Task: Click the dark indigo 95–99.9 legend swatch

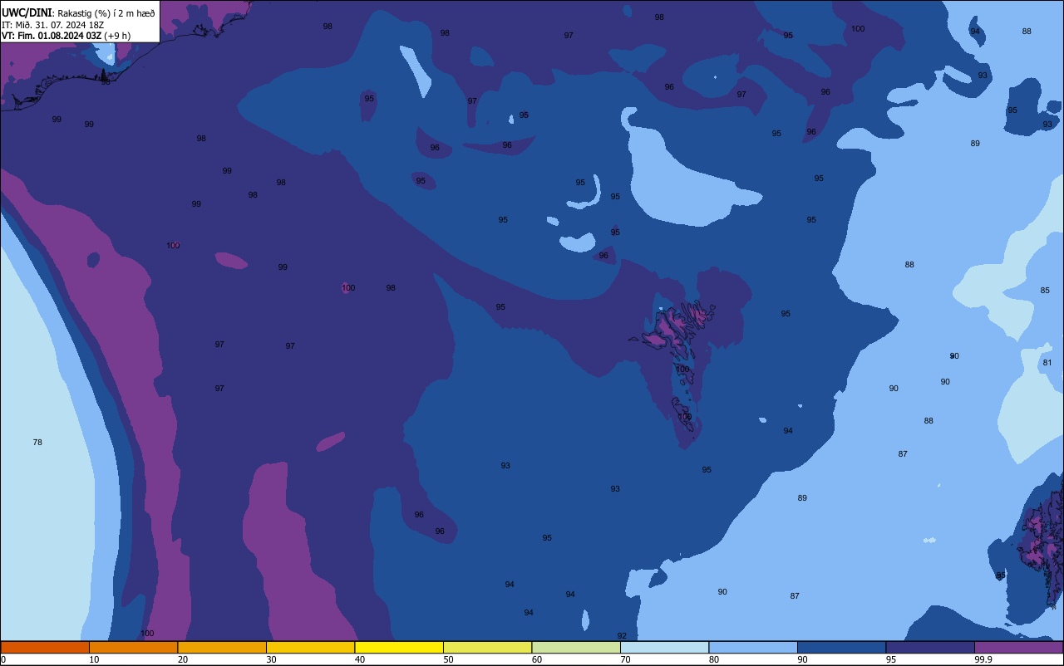Action: pos(930,647)
